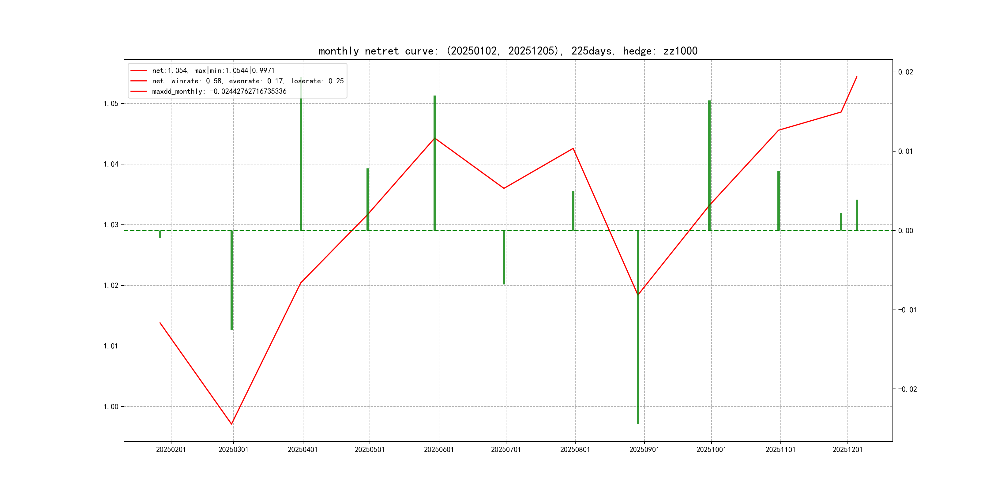This screenshot has width=992, height=496.
Task: Click the 20250201 x-axis label
Action: tap(171, 450)
